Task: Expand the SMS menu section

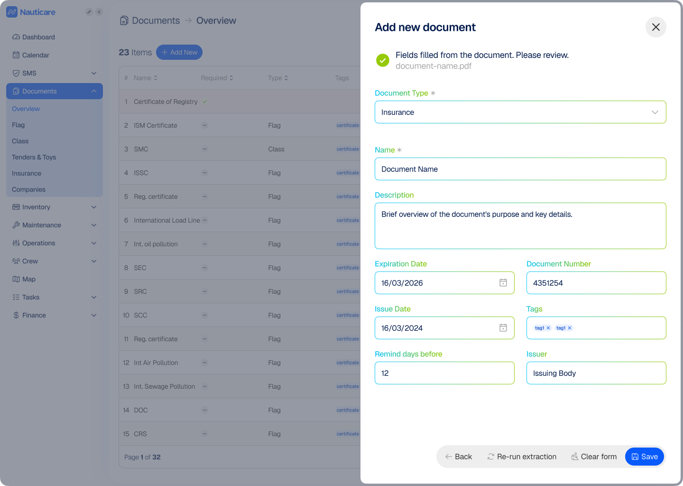Action: pyautogui.click(x=94, y=73)
